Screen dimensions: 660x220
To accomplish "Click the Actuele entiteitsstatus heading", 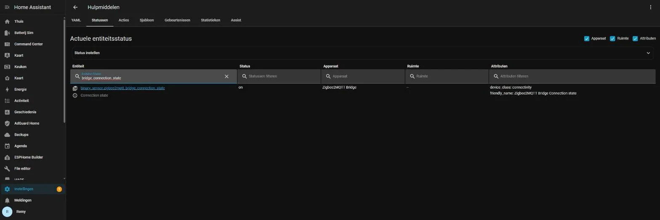I will 101,39.
